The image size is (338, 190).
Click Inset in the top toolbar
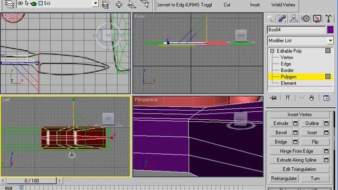[x=255, y=5]
